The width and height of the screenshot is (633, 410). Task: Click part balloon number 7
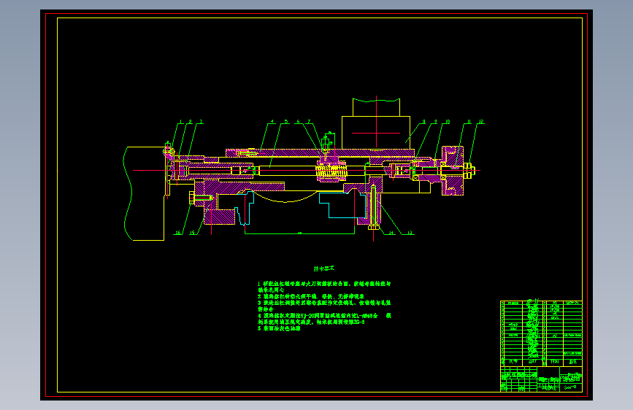click(309, 121)
